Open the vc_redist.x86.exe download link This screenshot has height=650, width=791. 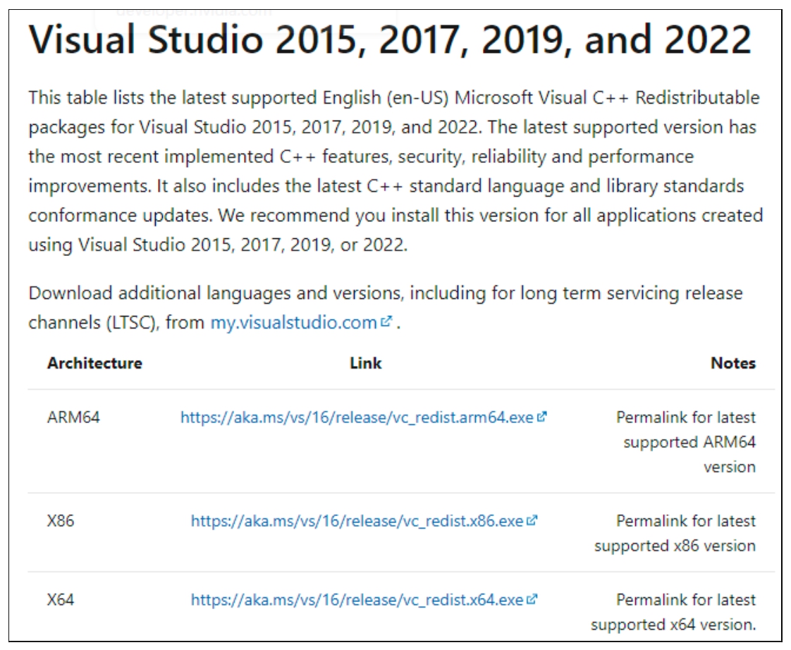[357, 522]
